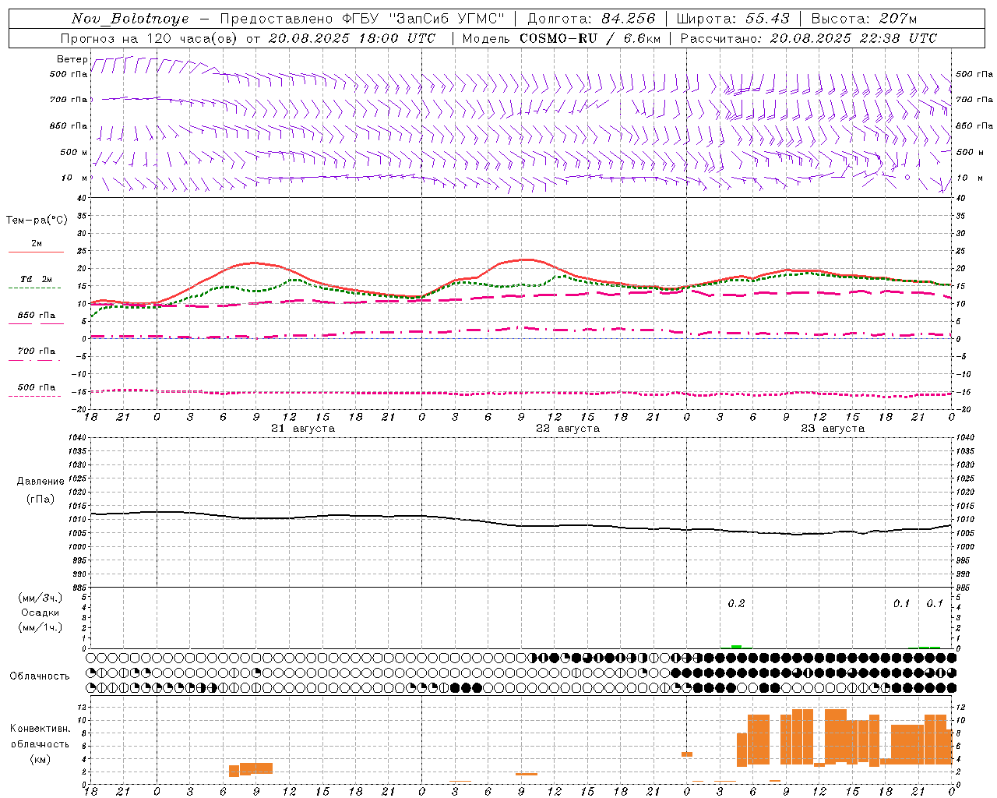Click the Рассчитано: 20.08.2025 22:38 UTC timestamp
This screenshot has width=997, height=798.
(809, 38)
